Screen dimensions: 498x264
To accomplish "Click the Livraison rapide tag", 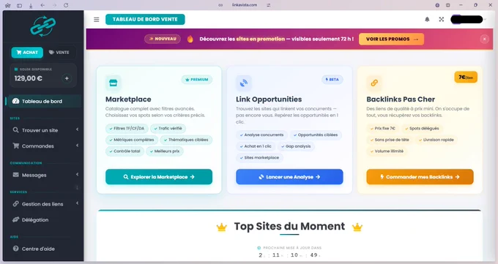I will (x=436, y=140).
